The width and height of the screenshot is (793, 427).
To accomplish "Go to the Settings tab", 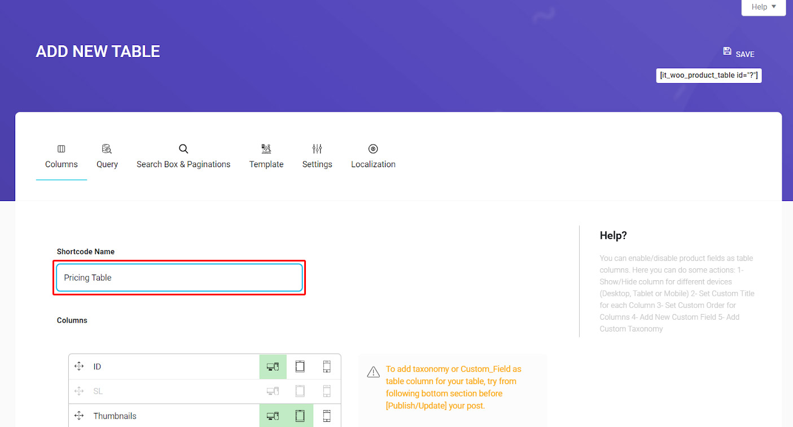I will pyautogui.click(x=317, y=156).
